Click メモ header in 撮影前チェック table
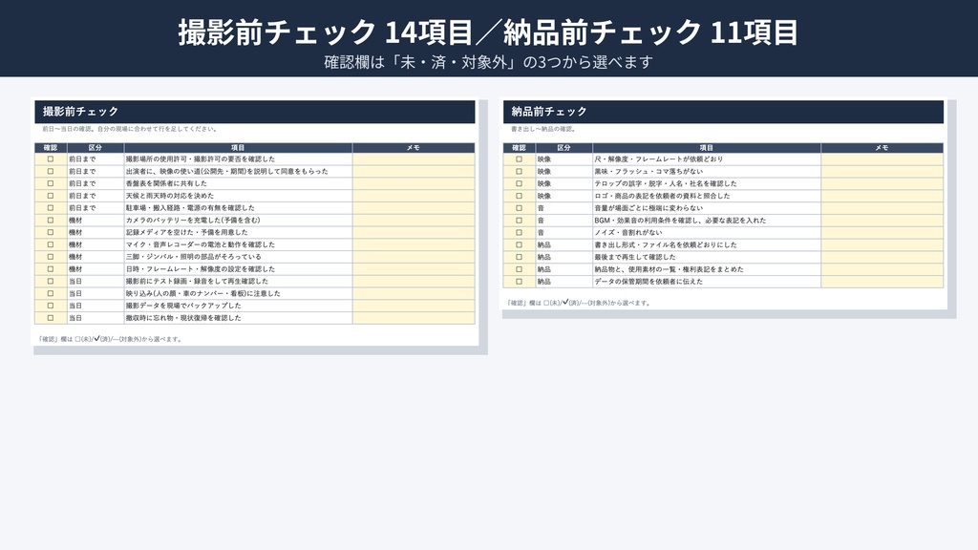The width and height of the screenshot is (978, 550). 414,148
